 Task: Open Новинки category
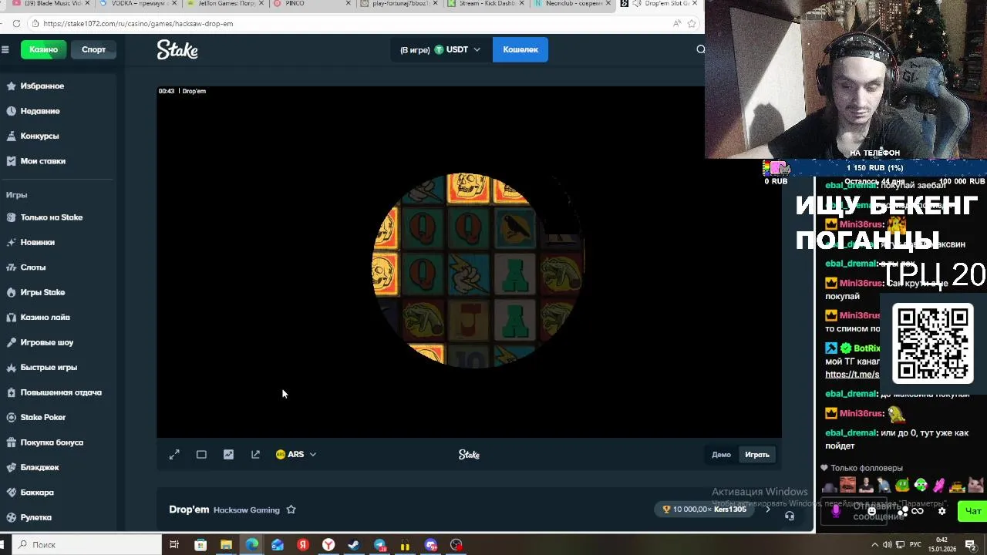(x=37, y=242)
